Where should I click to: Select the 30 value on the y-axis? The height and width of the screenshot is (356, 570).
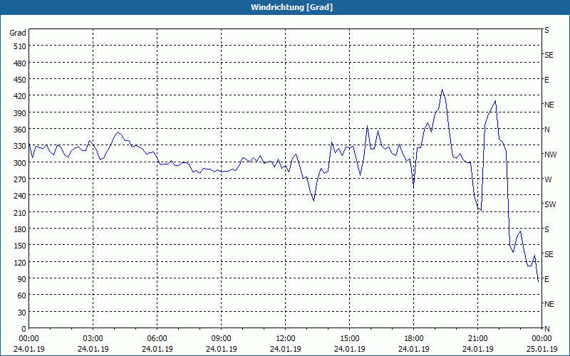click(22, 313)
